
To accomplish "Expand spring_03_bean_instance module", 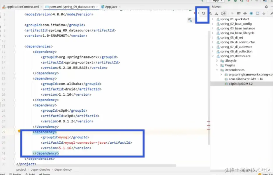I will pos(213,28).
